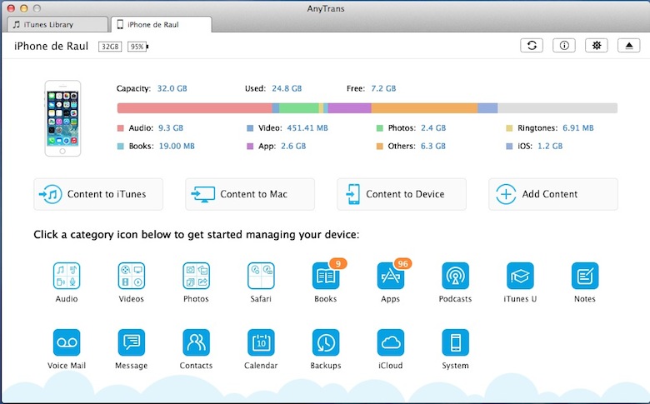This screenshot has height=404, width=650.
Task: Show device info with the i button
Action: click(564, 46)
